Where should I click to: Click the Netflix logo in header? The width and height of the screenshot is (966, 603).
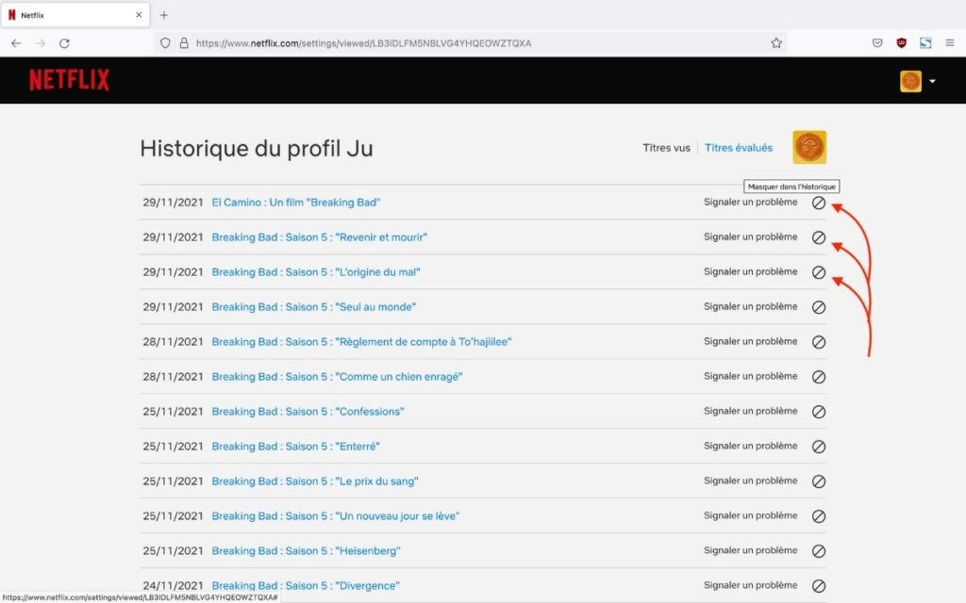coord(70,80)
